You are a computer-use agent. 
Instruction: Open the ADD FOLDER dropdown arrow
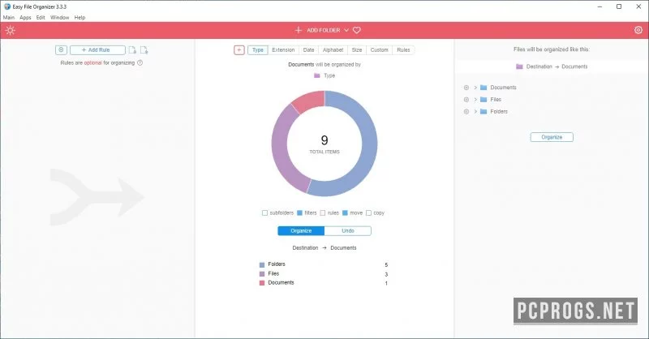click(346, 30)
